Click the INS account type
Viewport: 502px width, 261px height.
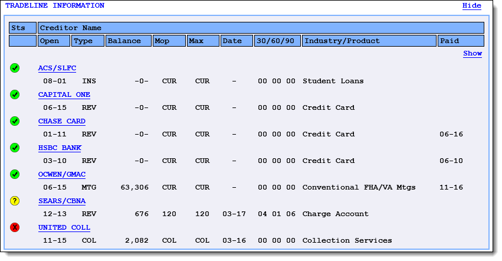pyautogui.click(x=88, y=81)
